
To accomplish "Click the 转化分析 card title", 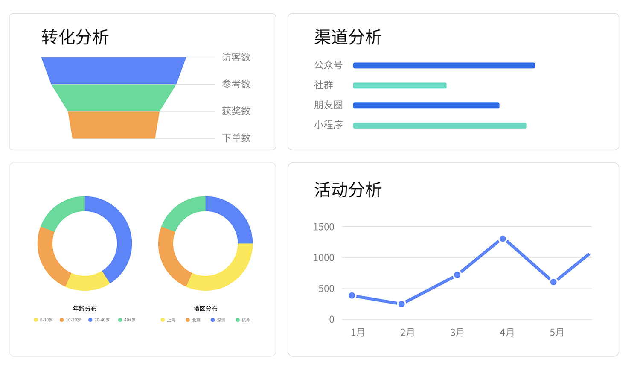I will coord(75,37).
